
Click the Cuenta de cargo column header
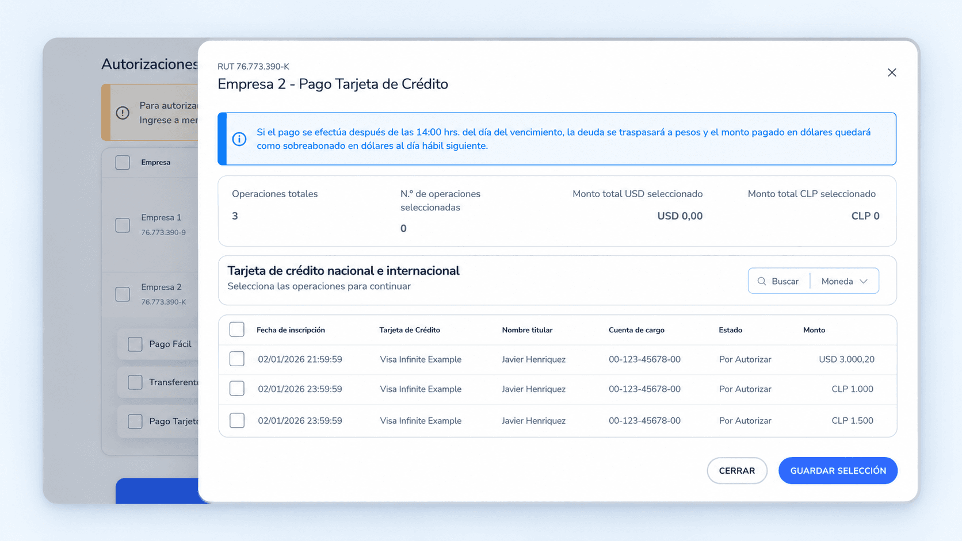point(636,330)
